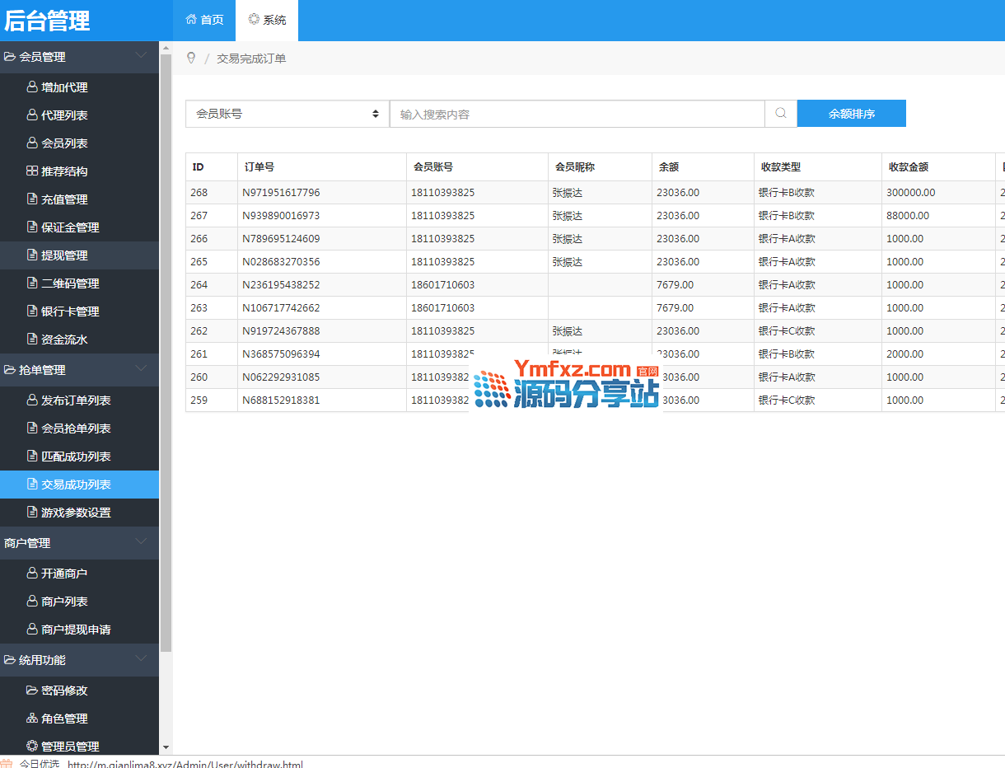Click the 管理员管理 gear icon

(32, 746)
